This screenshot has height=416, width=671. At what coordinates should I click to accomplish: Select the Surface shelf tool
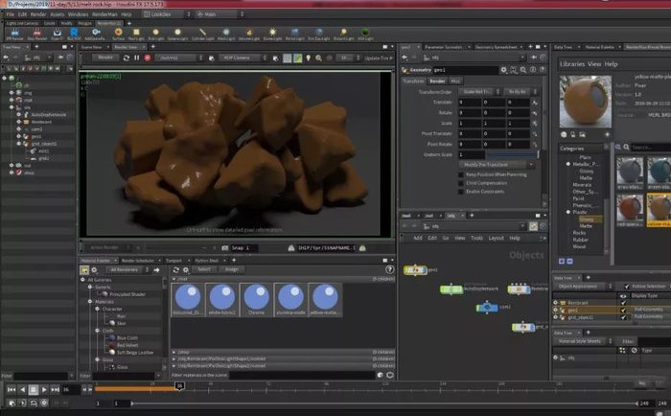[118, 34]
